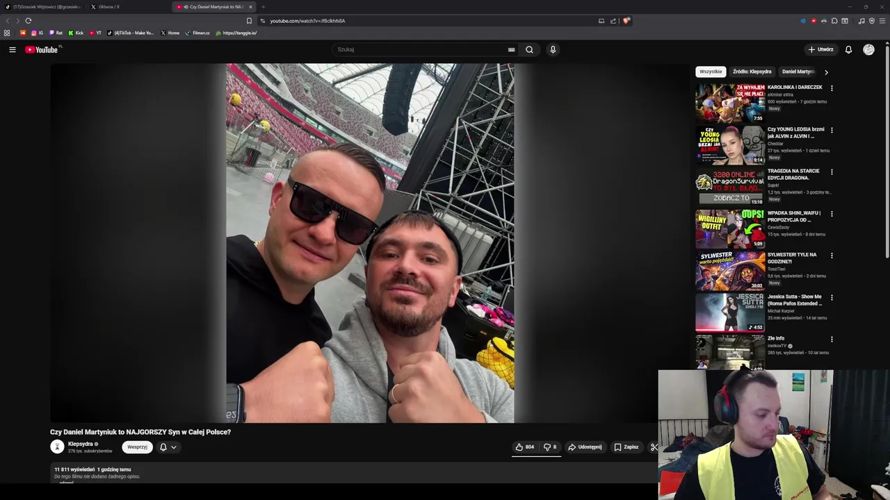
Task: Open more options for Złe info video
Action: pos(832,339)
